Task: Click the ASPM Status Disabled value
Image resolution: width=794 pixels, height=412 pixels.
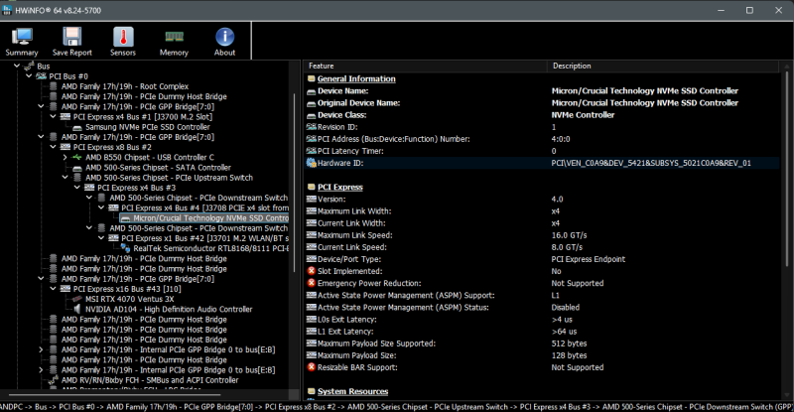Action: tap(565, 307)
